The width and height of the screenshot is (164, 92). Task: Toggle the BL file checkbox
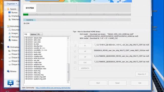click(75, 45)
